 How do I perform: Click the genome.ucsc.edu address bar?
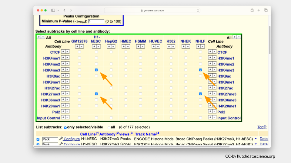(152, 11)
